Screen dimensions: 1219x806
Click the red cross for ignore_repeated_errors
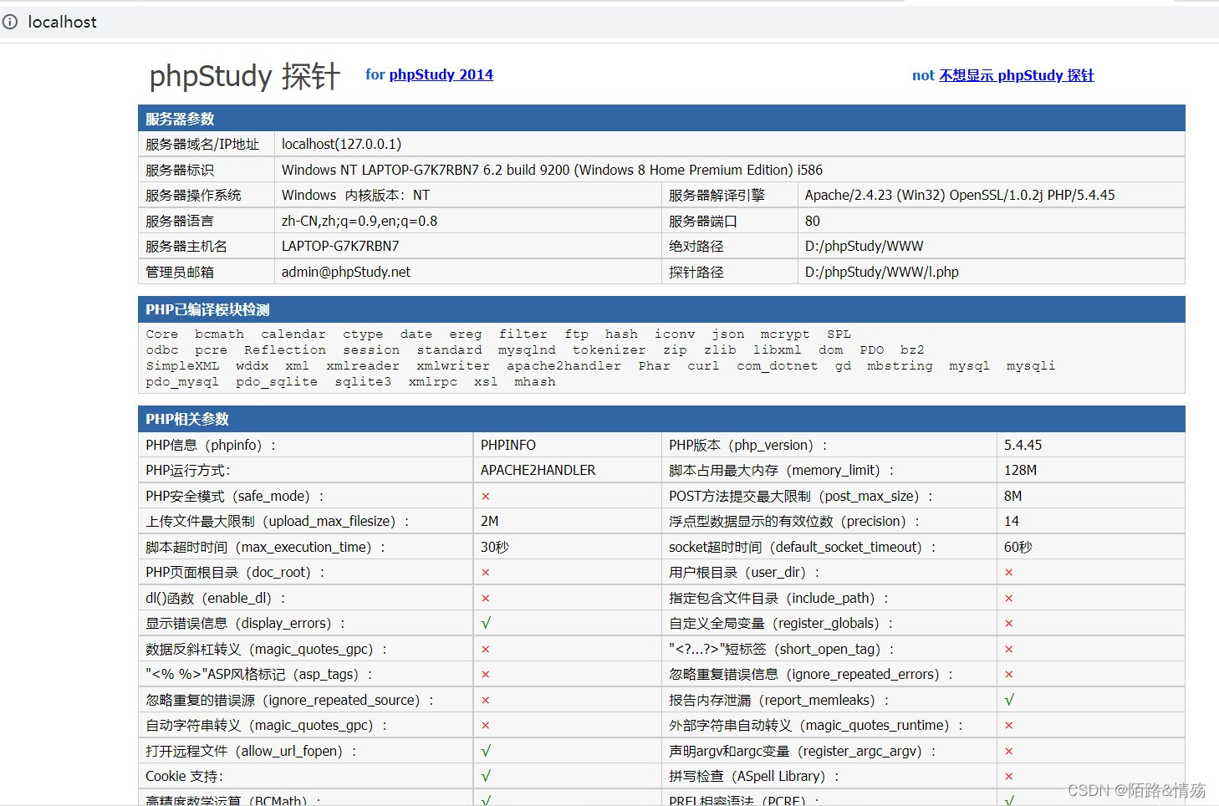(x=1009, y=675)
